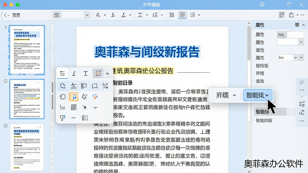The height and width of the screenshot is (173, 308).
Task: Select the list tab in the floating palette
Action: 63,73
